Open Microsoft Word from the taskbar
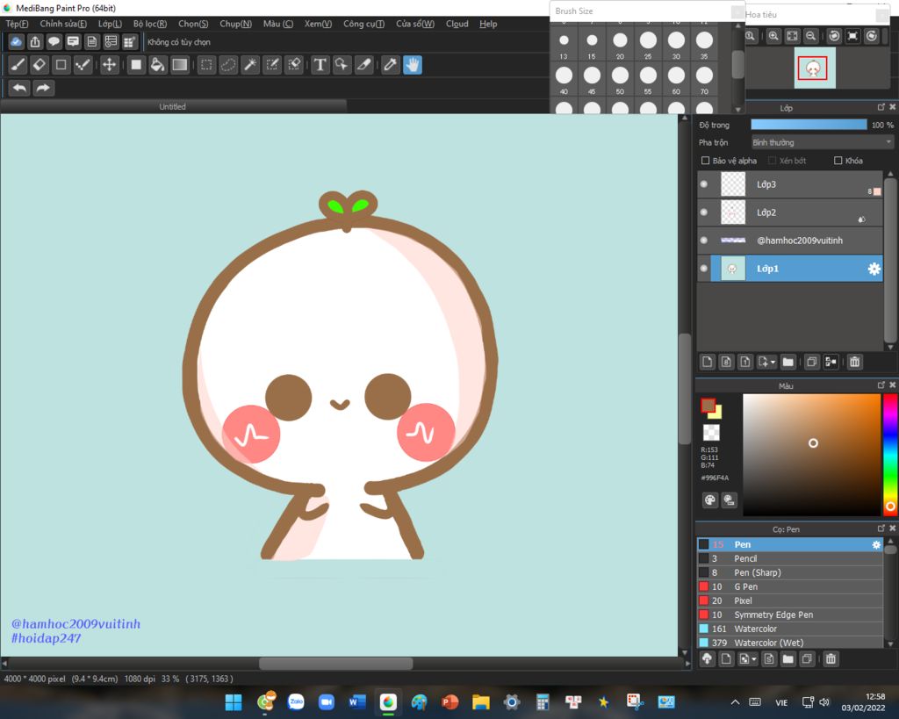Viewport: 899px width, 719px height. coord(356,702)
